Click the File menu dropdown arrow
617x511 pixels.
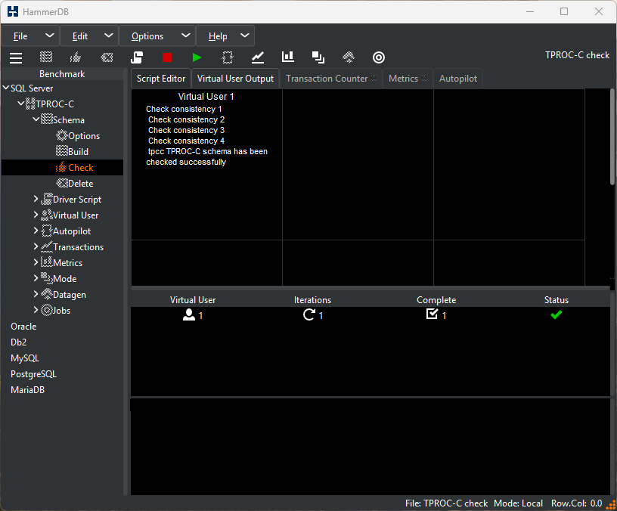click(50, 36)
